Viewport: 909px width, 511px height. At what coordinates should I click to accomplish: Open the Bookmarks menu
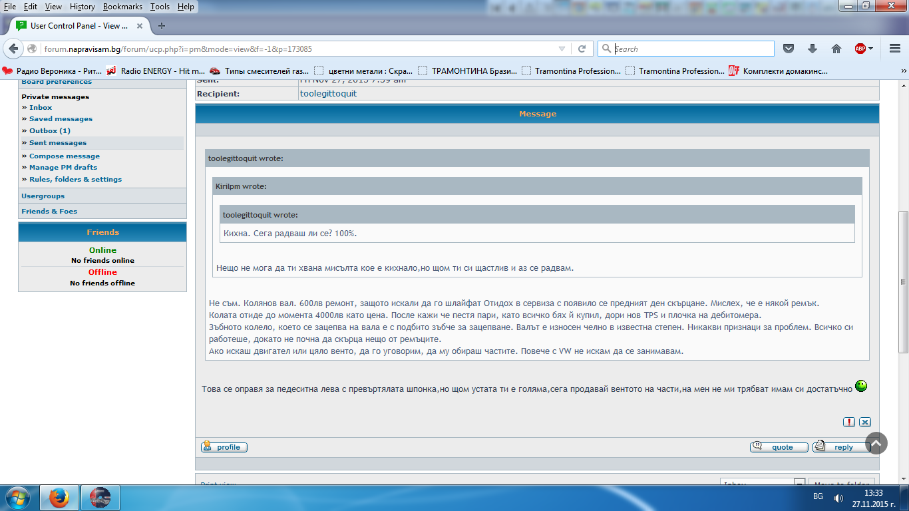[121, 7]
